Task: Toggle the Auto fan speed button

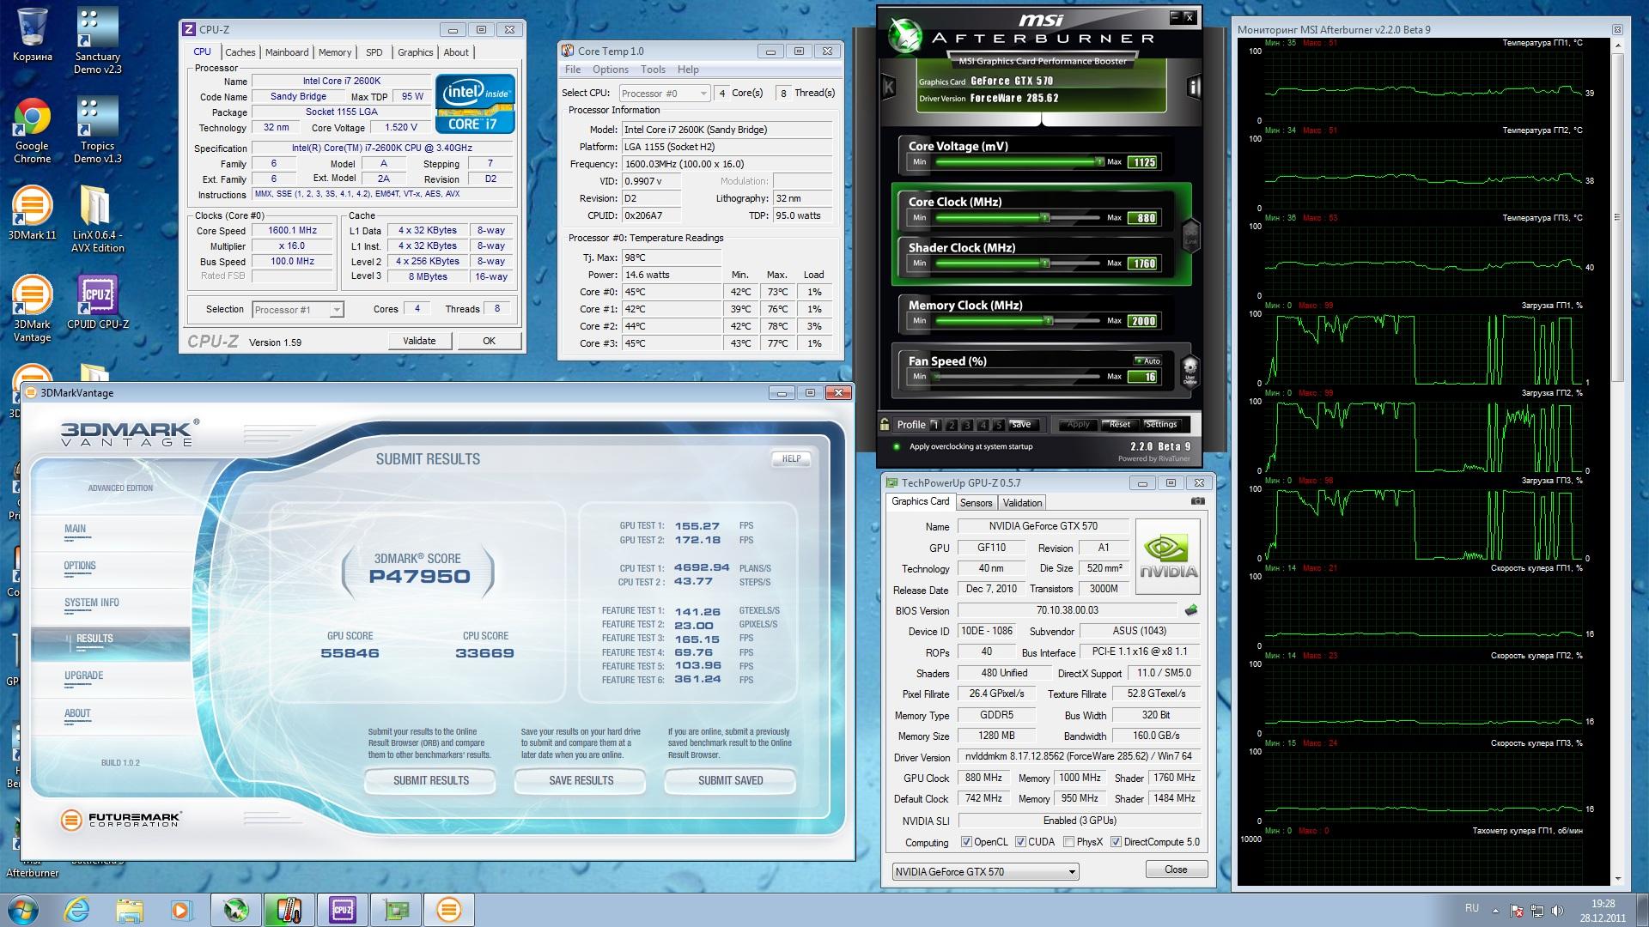Action: [1148, 360]
